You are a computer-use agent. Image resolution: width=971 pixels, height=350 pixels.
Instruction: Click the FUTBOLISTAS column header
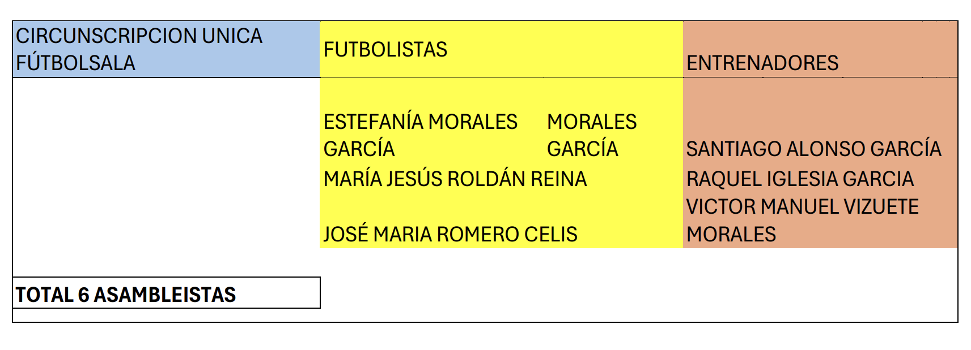click(x=385, y=50)
